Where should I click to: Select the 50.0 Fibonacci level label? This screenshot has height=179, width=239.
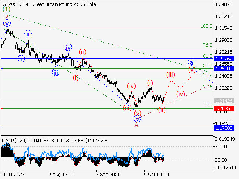click(208, 66)
